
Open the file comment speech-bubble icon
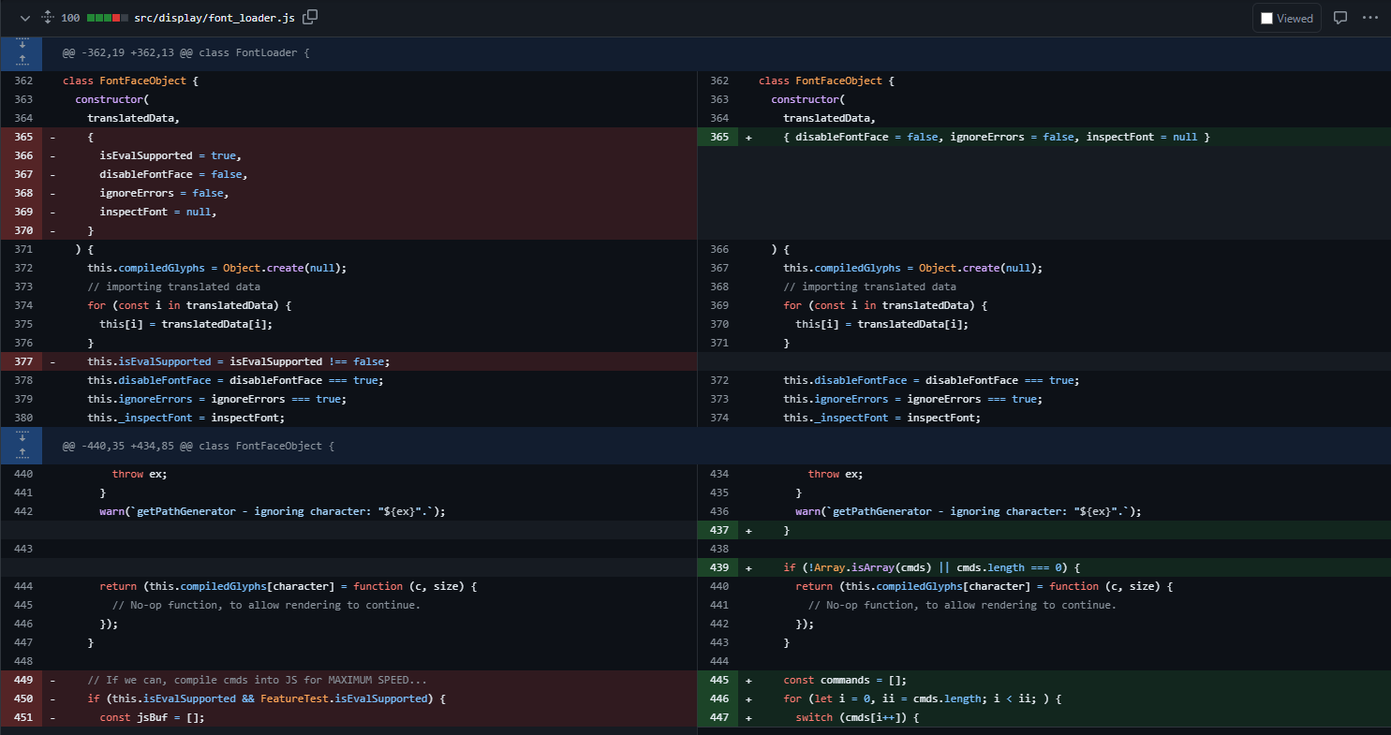(1340, 18)
